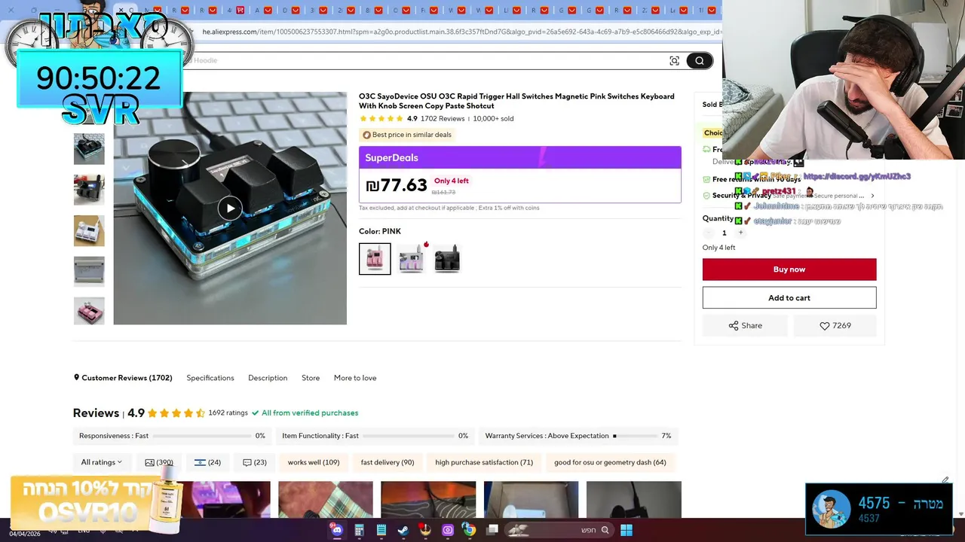Filter by 'fast delivery (90)' tag
This screenshot has height=542, width=965.
click(x=388, y=462)
